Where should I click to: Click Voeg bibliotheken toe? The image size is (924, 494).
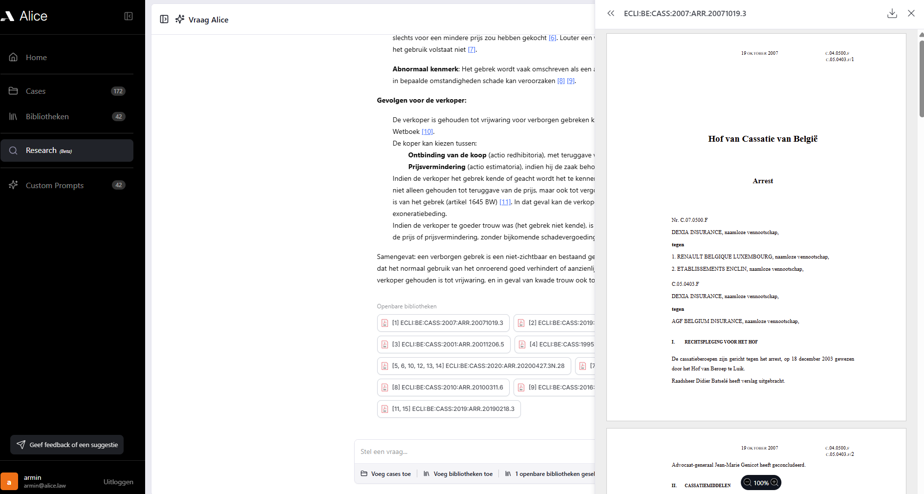pos(458,474)
